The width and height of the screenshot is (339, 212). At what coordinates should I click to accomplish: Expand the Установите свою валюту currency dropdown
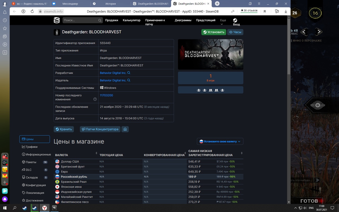click(220, 142)
